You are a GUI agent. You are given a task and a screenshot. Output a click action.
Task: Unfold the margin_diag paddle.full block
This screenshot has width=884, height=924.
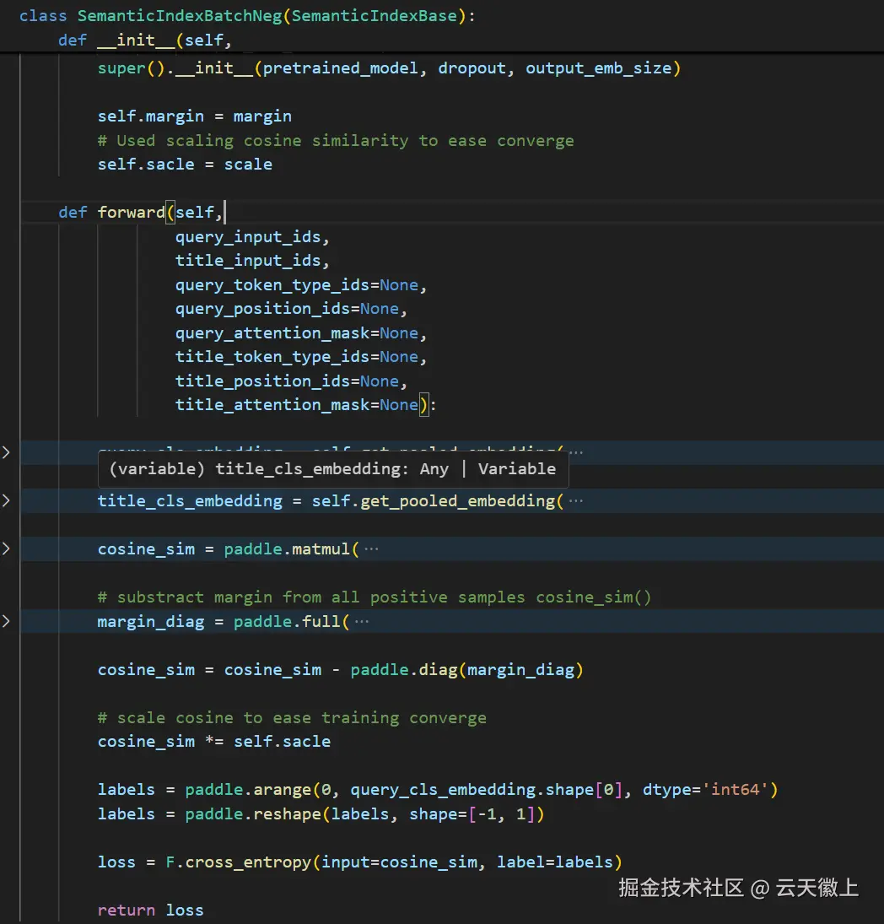tap(6, 621)
